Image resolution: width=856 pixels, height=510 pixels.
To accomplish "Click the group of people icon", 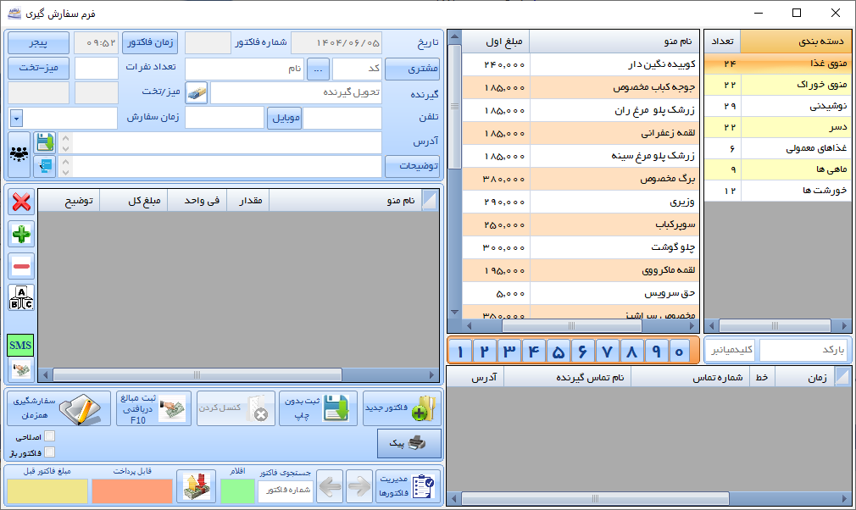I will [x=19, y=153].
